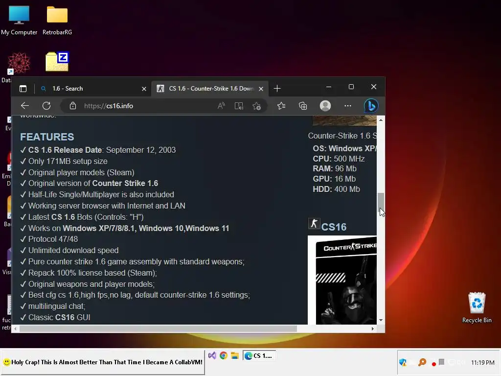The width and height of the screenshot is (501, 376).
Task: Click horizontal scrollbar left arrow
Action: pyautogui.click(x=15, y=329)
